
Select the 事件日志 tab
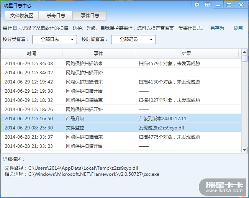[90, 16]
